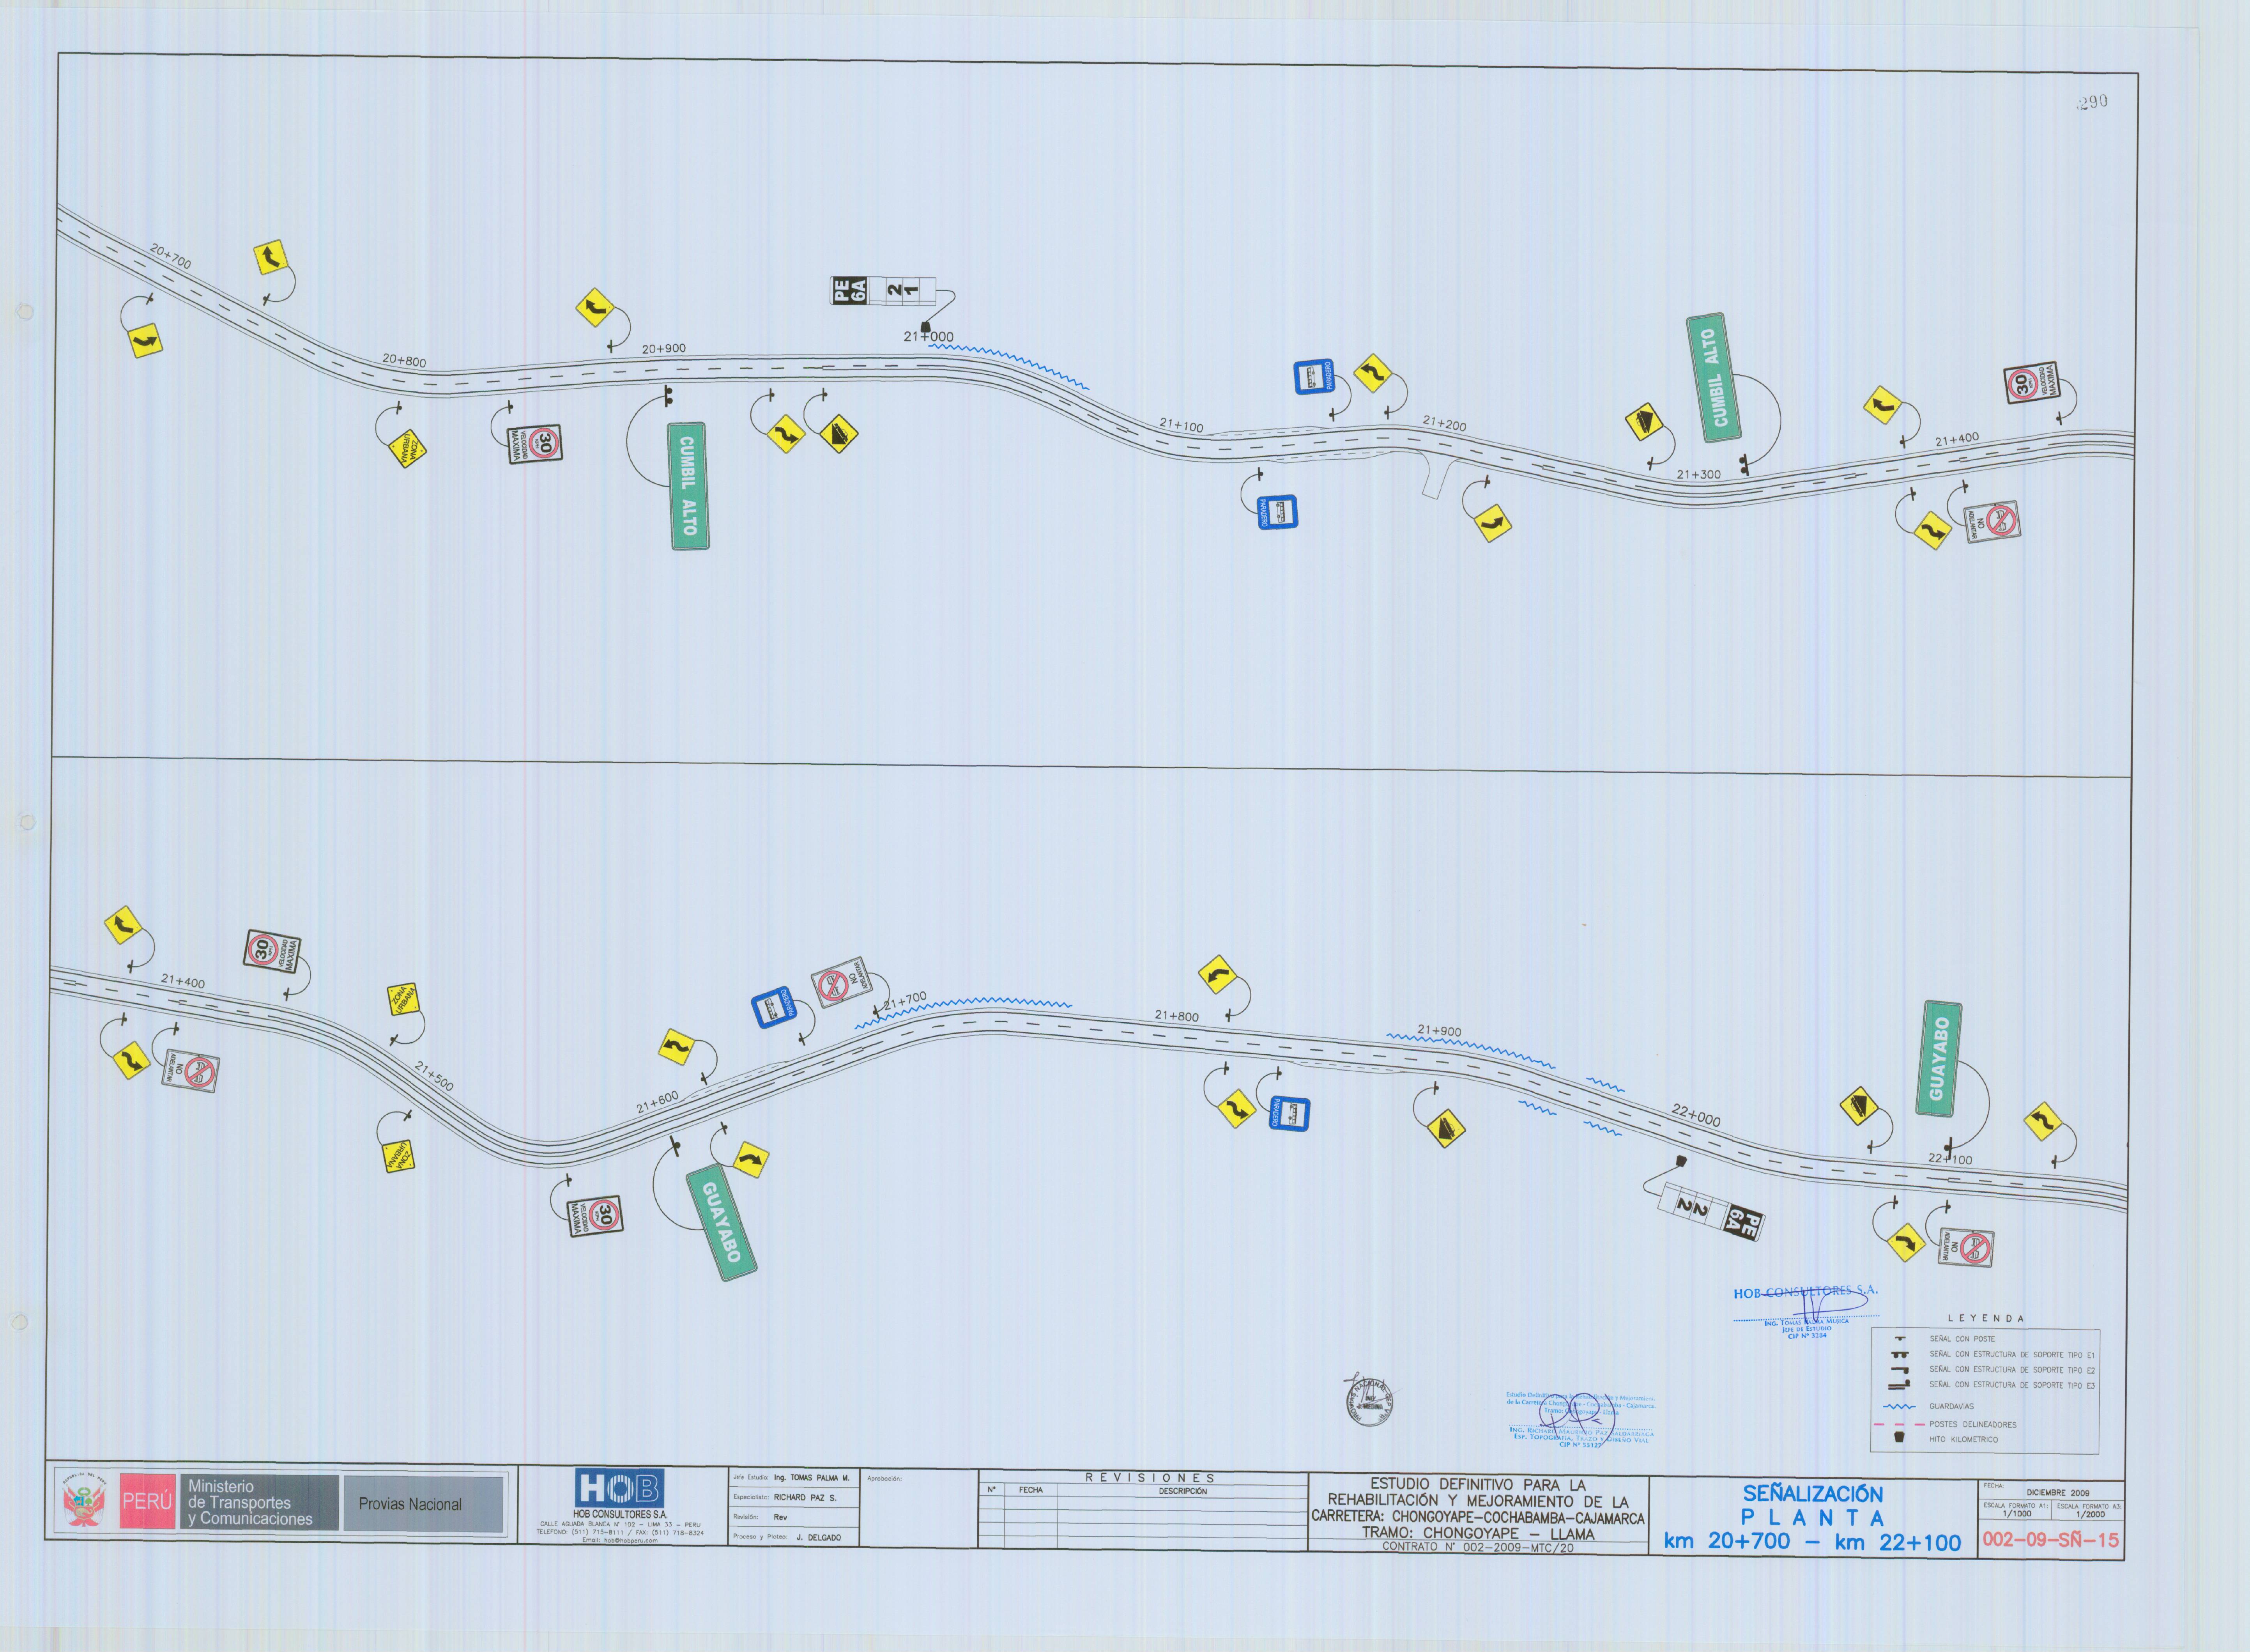Select the green GUAYABO sign near 21+600
Viewport: 2250px width, 1652px height.
click(722, 1222)
